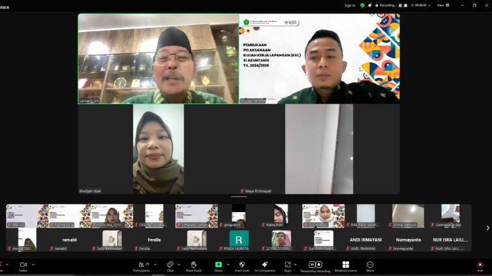Expand the Participants options caret
Screen dimensions: 492x276
pyautogui.click(x=155, y=264)
